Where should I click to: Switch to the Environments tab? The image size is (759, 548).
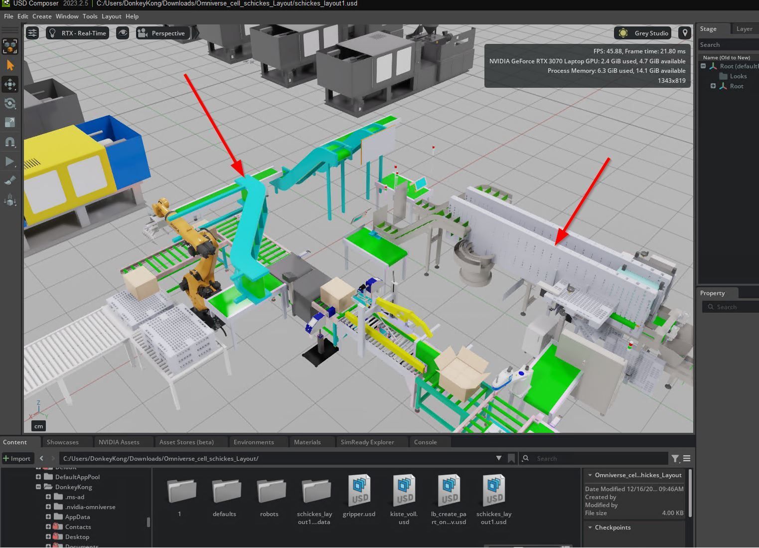coord(258,442)
